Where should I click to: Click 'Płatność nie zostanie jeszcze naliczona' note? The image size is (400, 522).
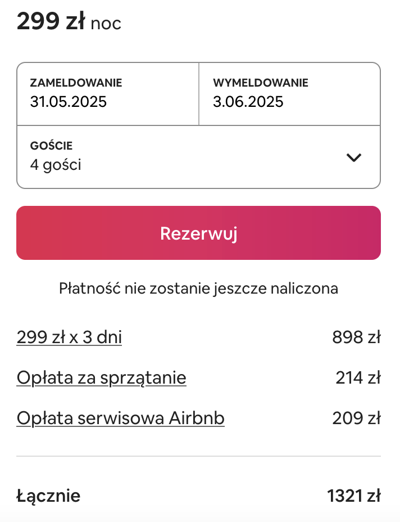click(198, 289)
